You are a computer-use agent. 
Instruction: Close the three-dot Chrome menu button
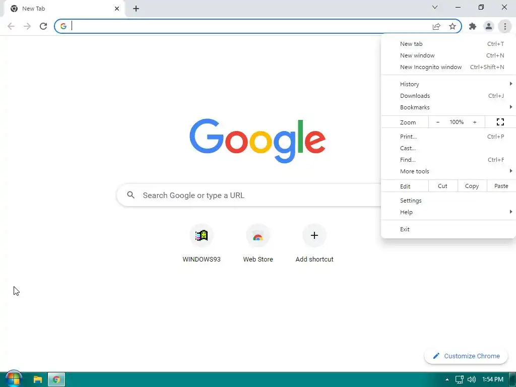coord(505,26)
